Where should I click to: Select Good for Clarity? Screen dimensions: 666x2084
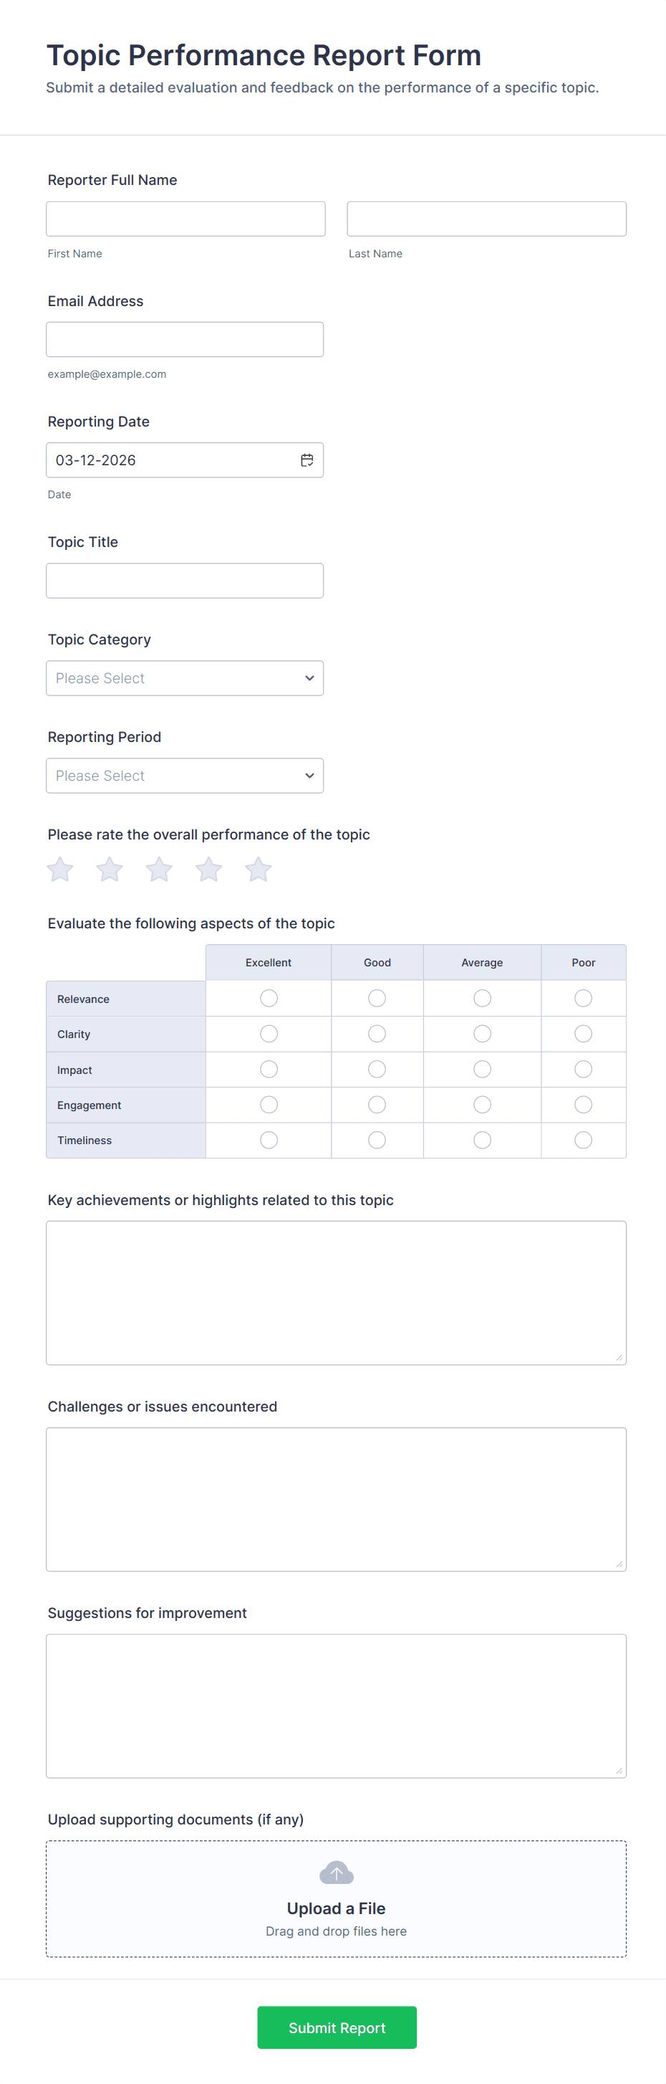coord(377,1034)
